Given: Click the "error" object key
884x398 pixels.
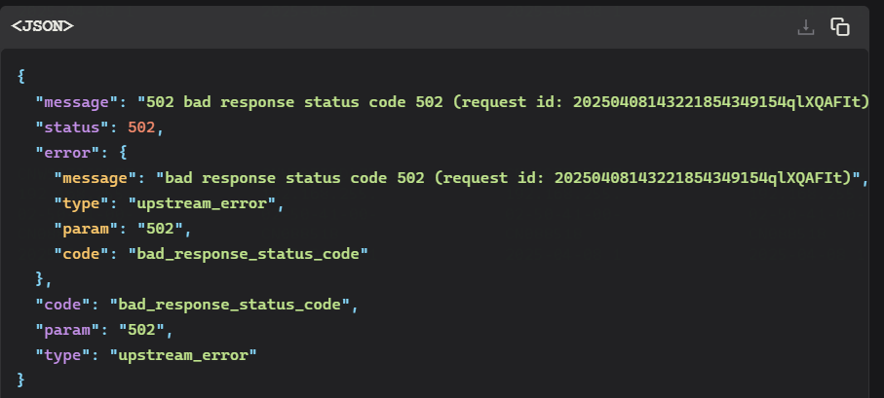Looking at the screenshot, I should (x=63, y=153).
